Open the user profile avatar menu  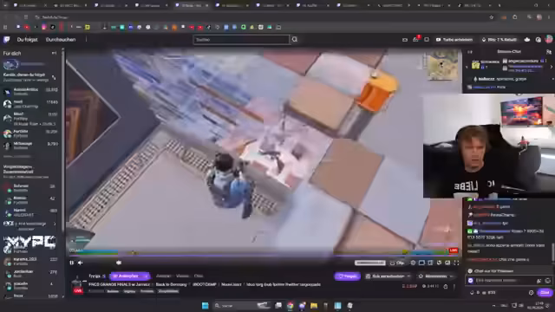click(549, 39)
